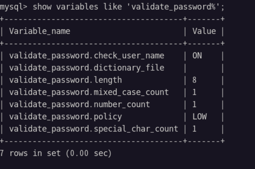Click the Value column header
This screenshot has width=255, height=169.
[x=204, y=31]
